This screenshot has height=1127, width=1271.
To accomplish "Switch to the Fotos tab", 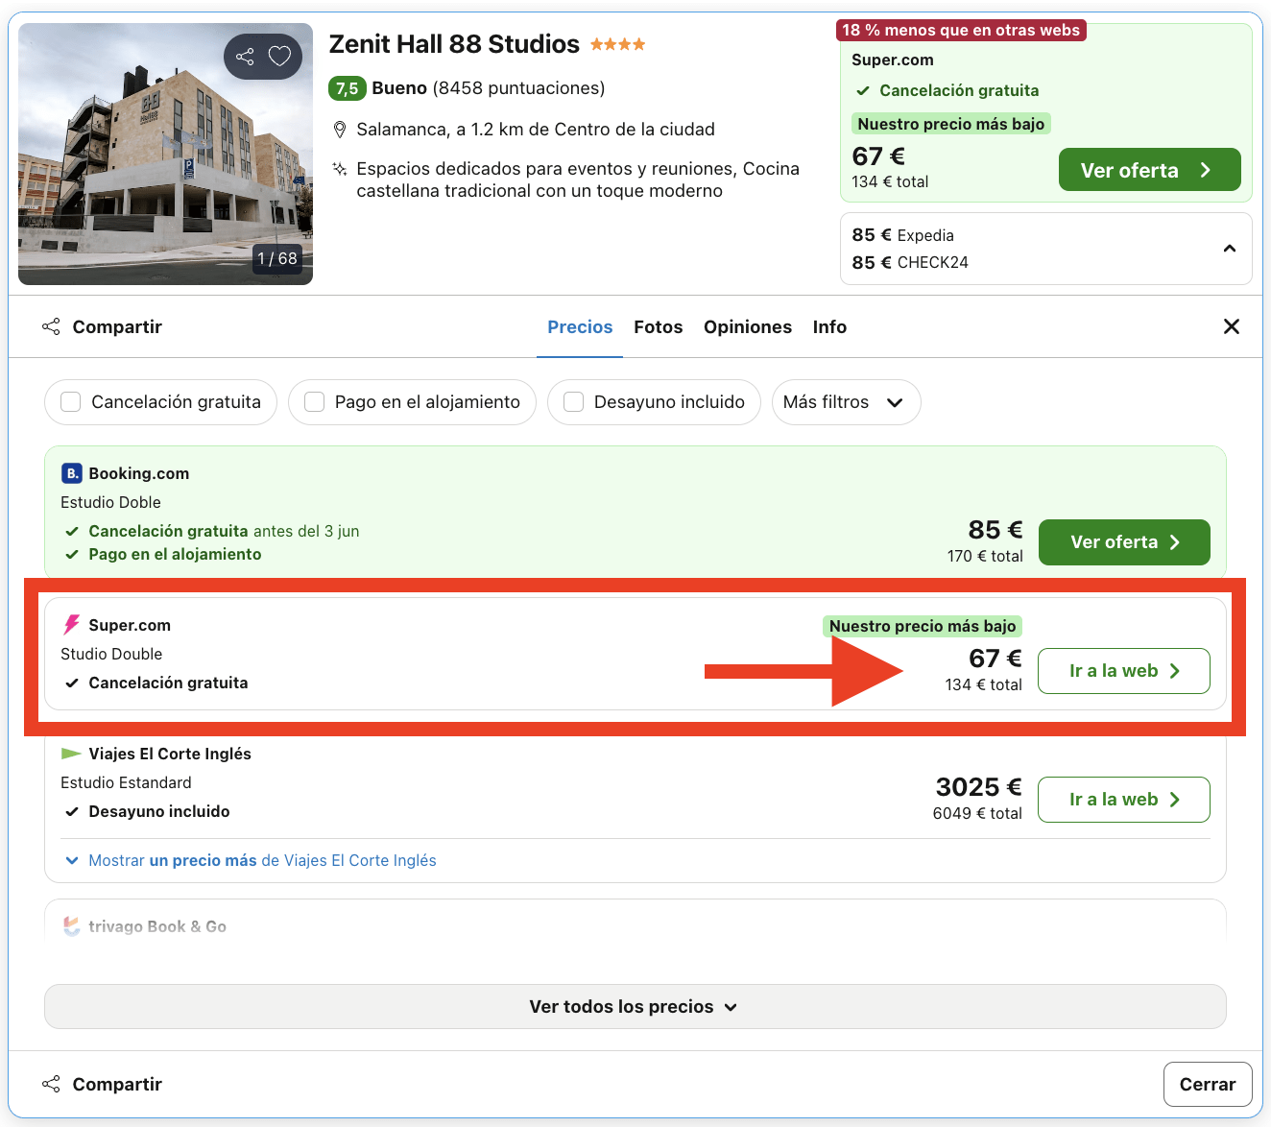I will 658,327.
